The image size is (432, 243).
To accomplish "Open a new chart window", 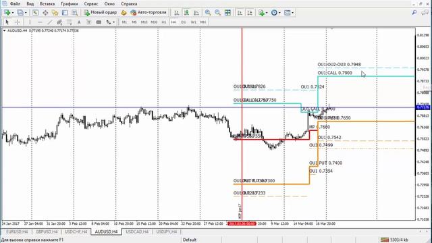I will tap(7, 12).
